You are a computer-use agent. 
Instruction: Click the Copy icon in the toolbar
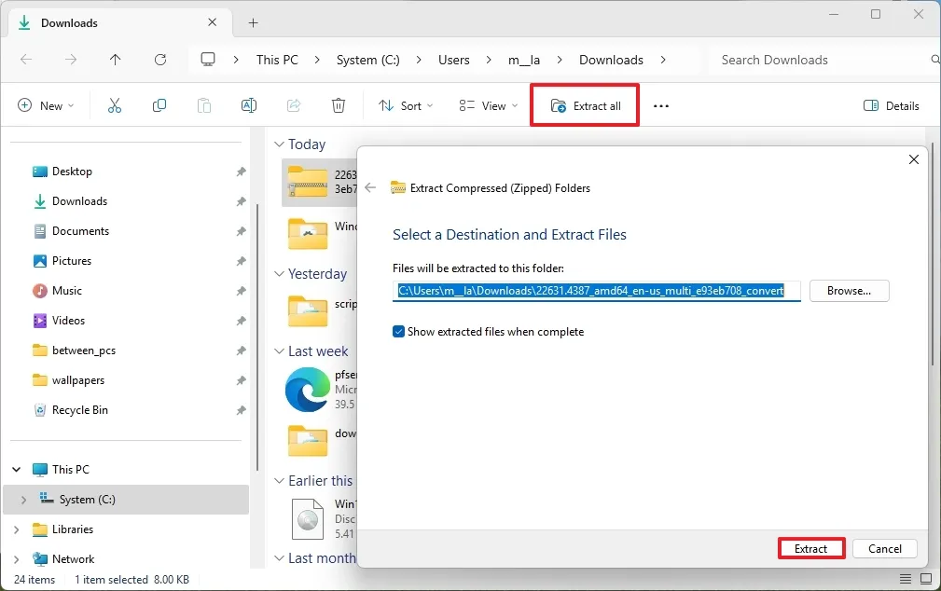pyautogui.click(x=159, y=105)
